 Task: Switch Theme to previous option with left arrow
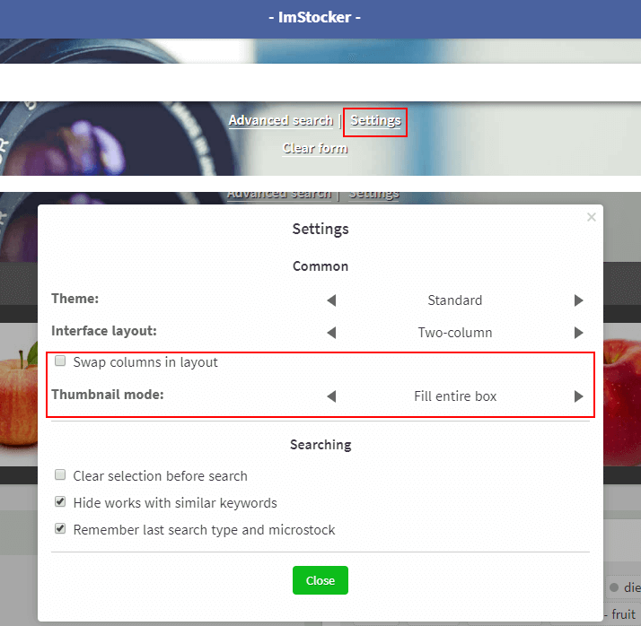coord(331,300)
